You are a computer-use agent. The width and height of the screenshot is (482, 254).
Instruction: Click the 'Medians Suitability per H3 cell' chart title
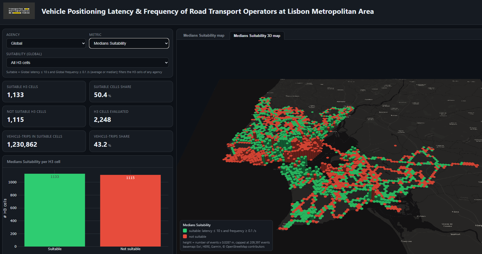[x=33, y=162]
